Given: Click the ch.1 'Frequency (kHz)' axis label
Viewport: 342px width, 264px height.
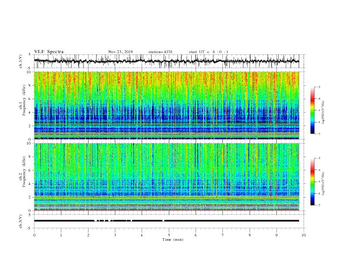Looking at the screenshot, I should pyautogui.click(x=24, y=100).
